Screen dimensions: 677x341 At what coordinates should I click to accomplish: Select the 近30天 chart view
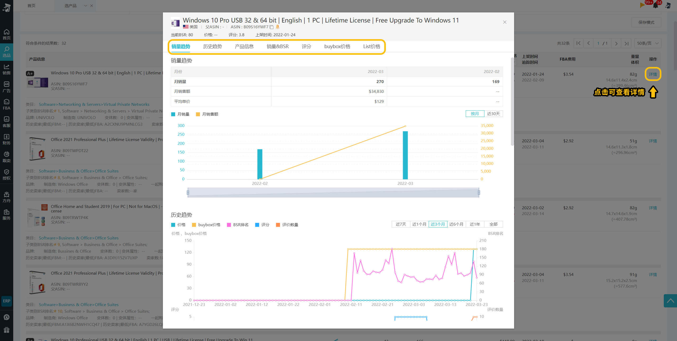click(x=493, y=113)
